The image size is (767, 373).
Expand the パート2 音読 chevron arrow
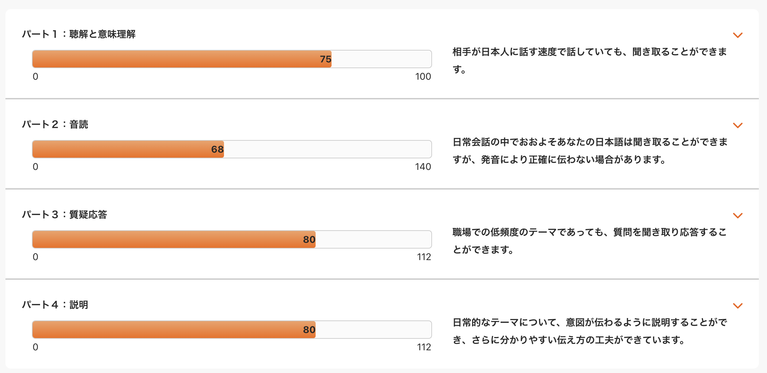click(737, 125)
